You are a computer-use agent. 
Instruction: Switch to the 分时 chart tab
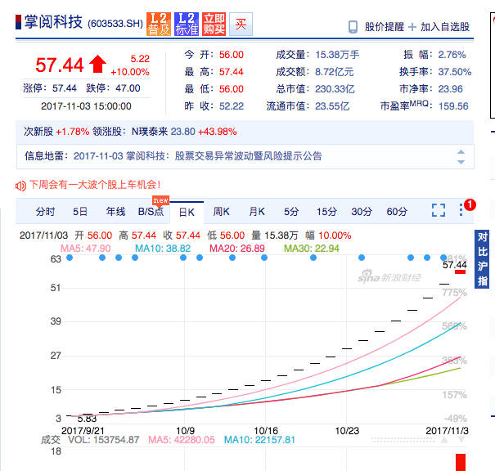45,211
